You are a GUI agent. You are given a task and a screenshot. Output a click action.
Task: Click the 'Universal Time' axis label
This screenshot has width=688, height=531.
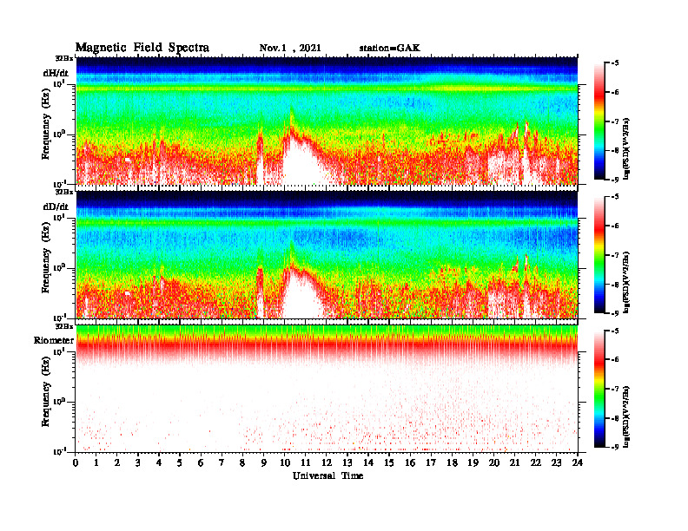click(327, 475)
